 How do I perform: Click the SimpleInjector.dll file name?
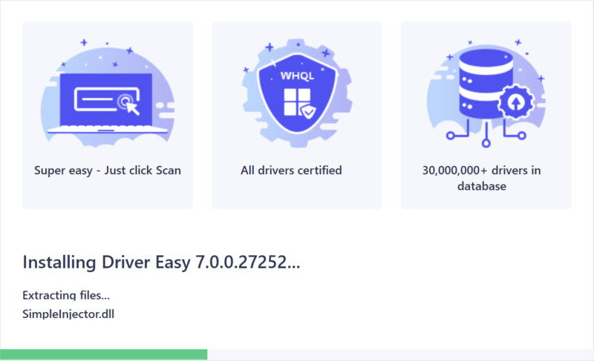coord(68,314)
